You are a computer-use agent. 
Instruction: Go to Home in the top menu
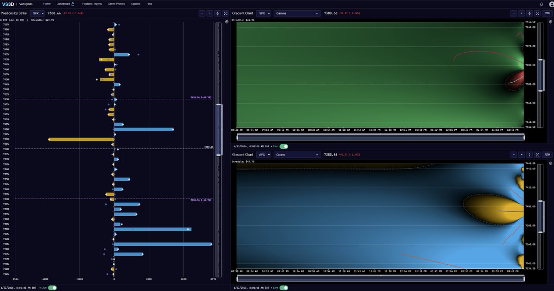[47, 4]
